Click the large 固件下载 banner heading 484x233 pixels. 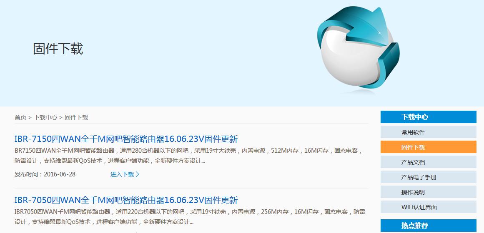pyautogui.click(x=58, y=49)
